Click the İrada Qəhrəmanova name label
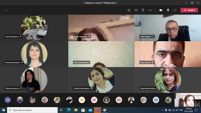The height and width of the screenshot is (113, 201). pyautogui.click(x=82, y=62)
